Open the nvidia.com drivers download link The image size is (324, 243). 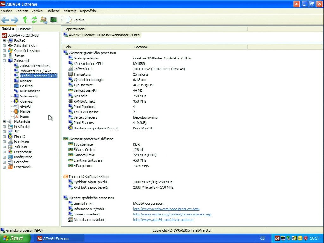[172, 214]
